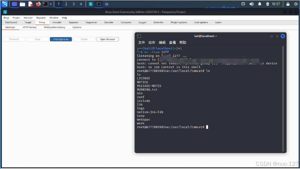
Task: Open the volume control tray icon
Action: click(x=252, y=4)
